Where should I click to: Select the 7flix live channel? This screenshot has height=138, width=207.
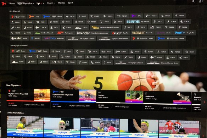136,16
